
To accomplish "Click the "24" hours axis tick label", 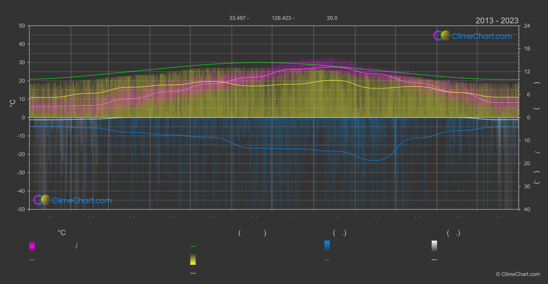I will [527, 26].
